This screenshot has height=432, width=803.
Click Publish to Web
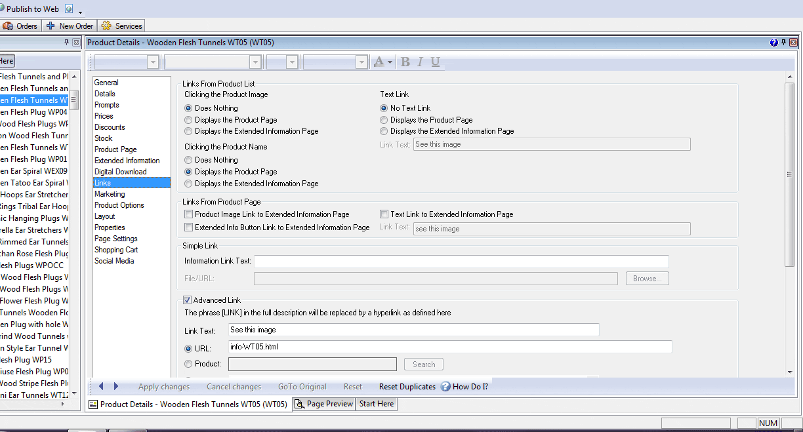[31, 9]
